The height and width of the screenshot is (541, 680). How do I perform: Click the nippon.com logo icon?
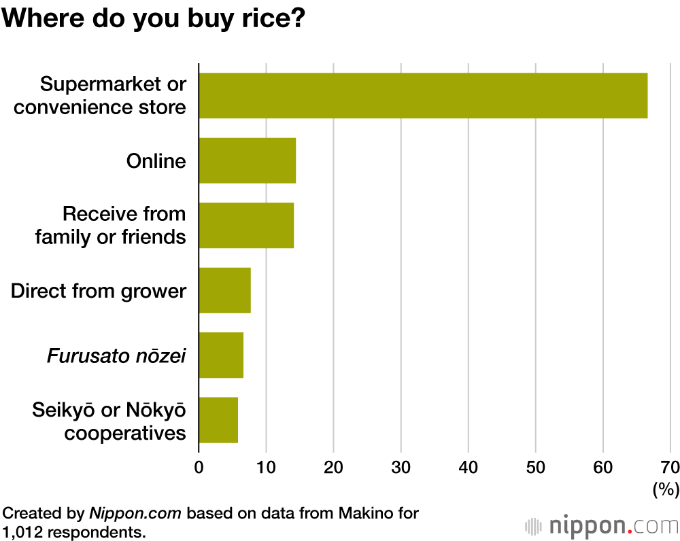click(x=535, y=526)
